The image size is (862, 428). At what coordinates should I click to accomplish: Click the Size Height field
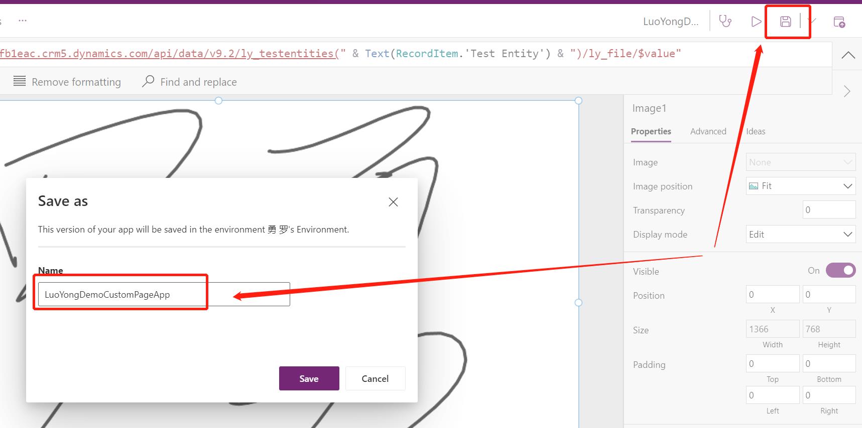tap(829, 329)
